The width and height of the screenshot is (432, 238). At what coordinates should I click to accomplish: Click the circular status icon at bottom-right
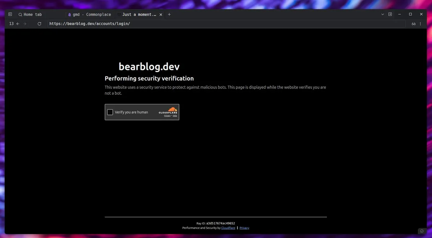[422, 231]
